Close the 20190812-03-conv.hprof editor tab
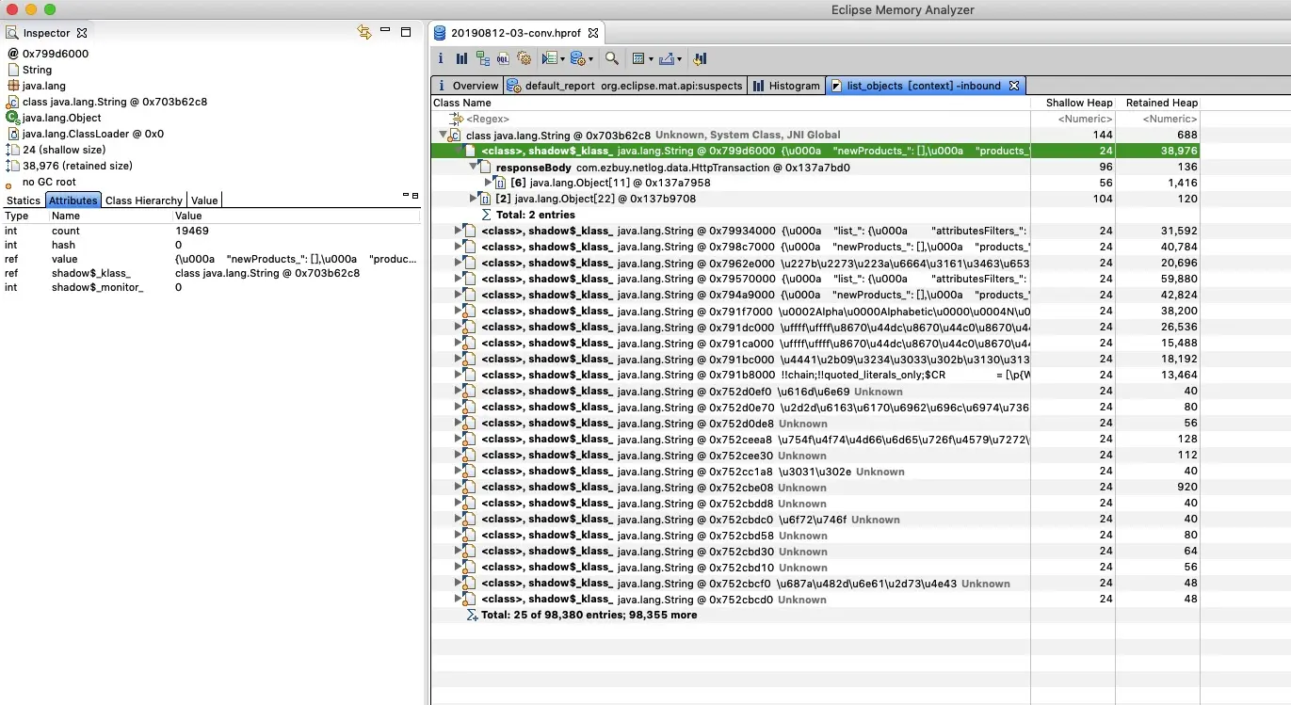Viewport: 1291px width, 705px height. [x=593, y=33]
